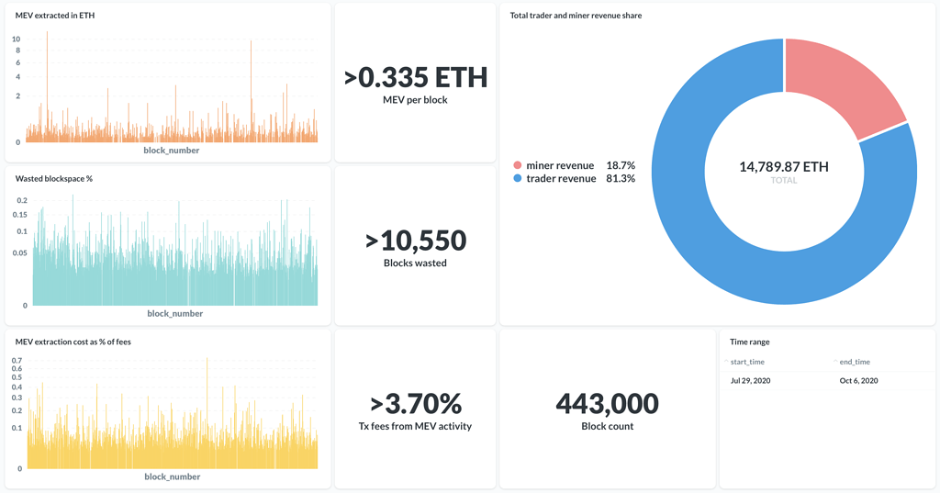Click the miner revenue legend dot
This screenshot has height=493, width=940.
518,165
